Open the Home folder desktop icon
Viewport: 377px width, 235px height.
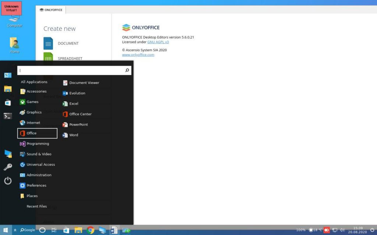pyautogui.click(x=14, y=45)
